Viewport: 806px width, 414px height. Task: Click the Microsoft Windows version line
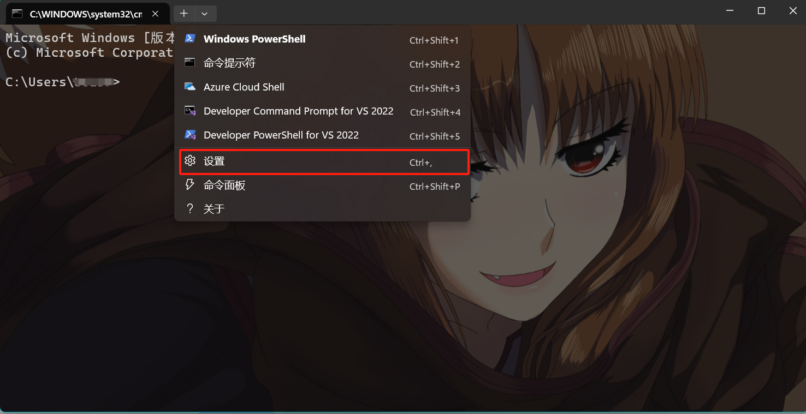pyautogui.click(x=90, y=38)
